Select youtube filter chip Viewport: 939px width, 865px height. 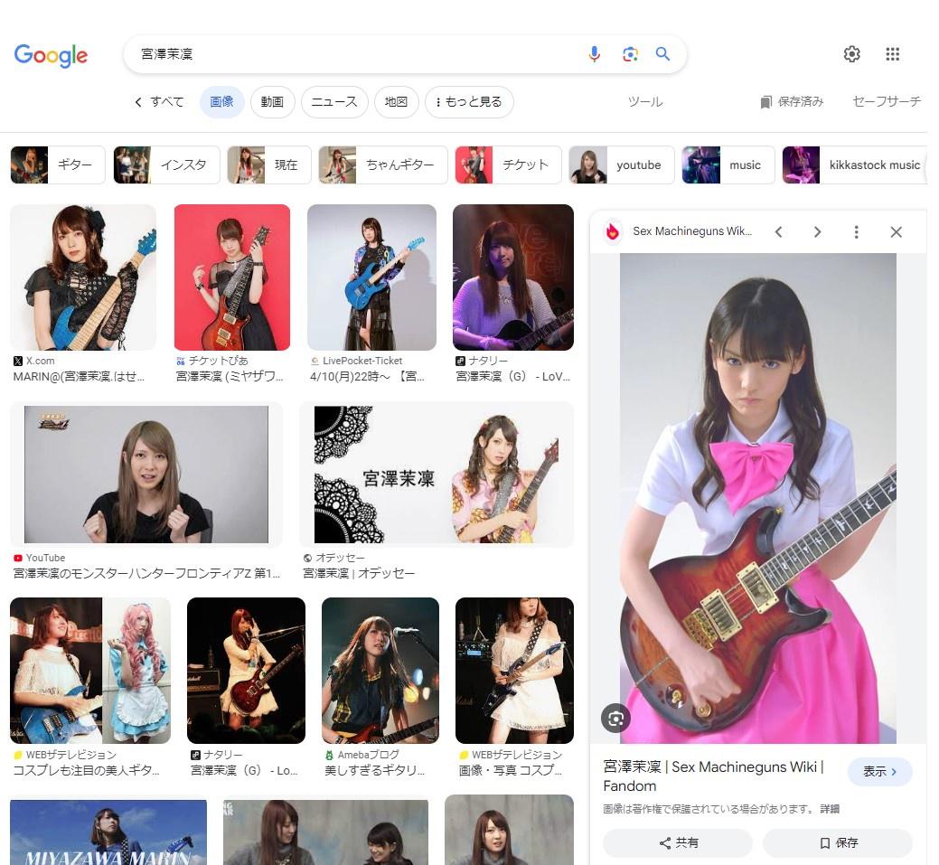point(621,165)
